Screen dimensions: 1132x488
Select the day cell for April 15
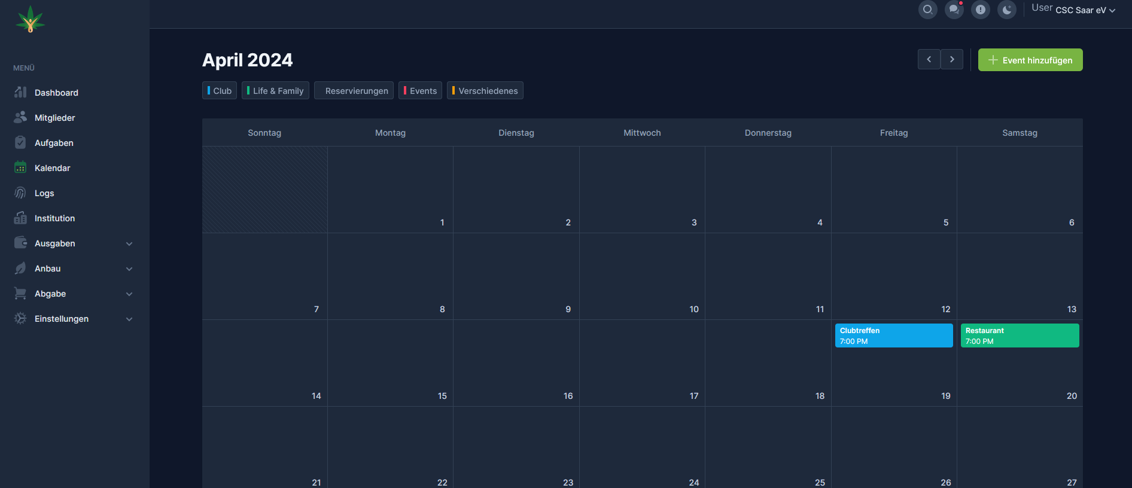390,363
